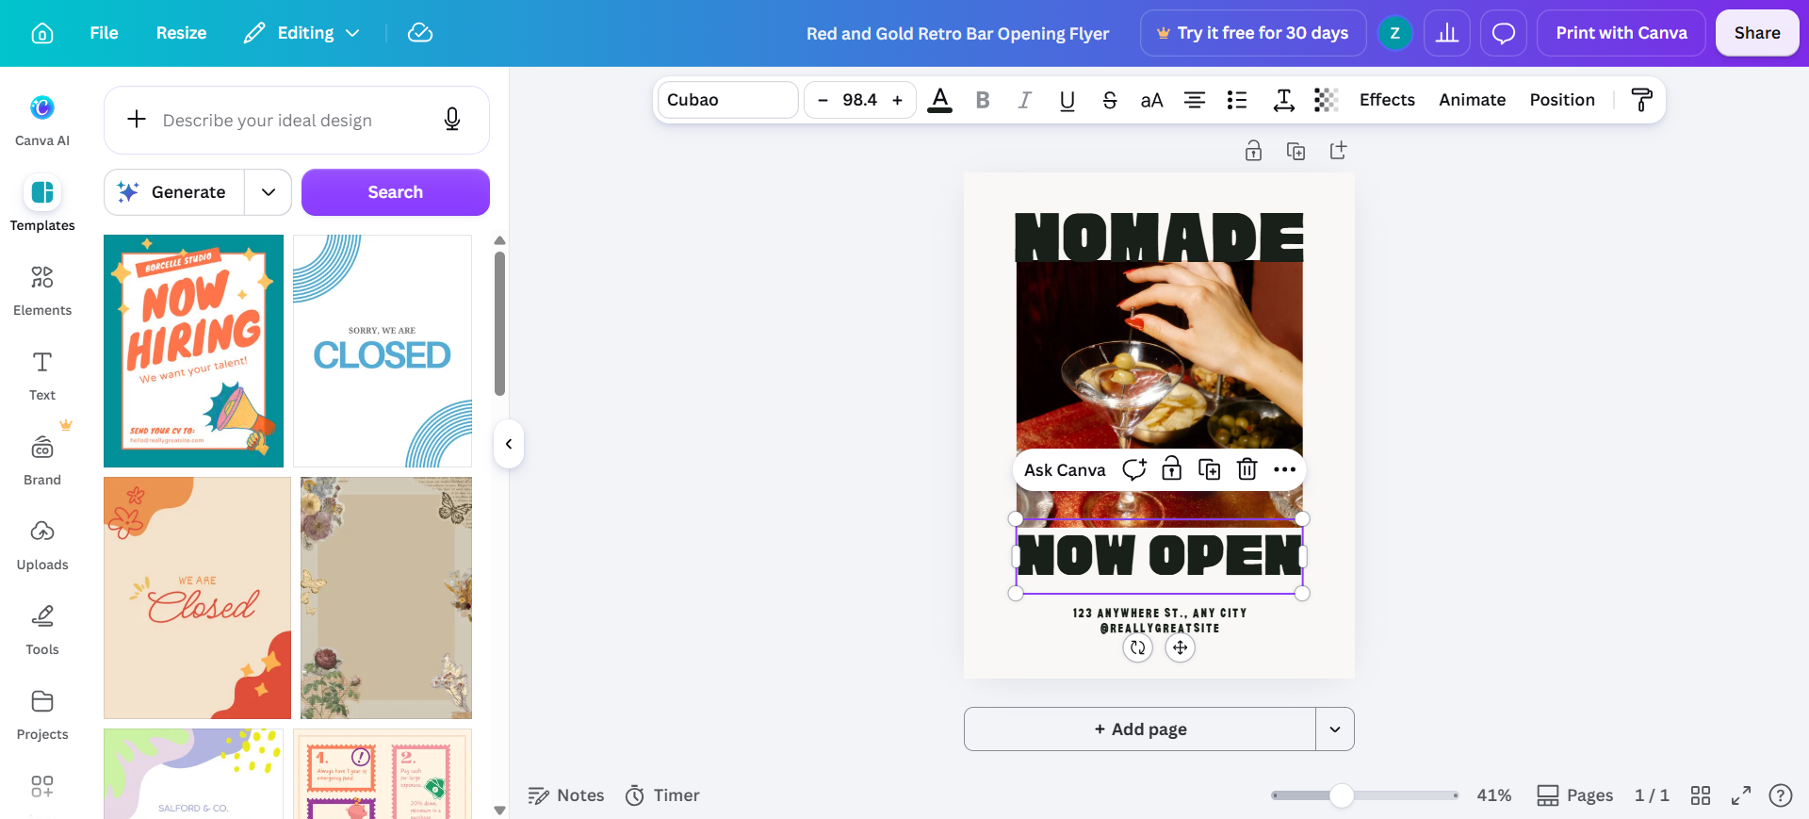This screenshot has height=819, width=1809.
Task: Toggle underline formatting
Action: [1067, 100]
